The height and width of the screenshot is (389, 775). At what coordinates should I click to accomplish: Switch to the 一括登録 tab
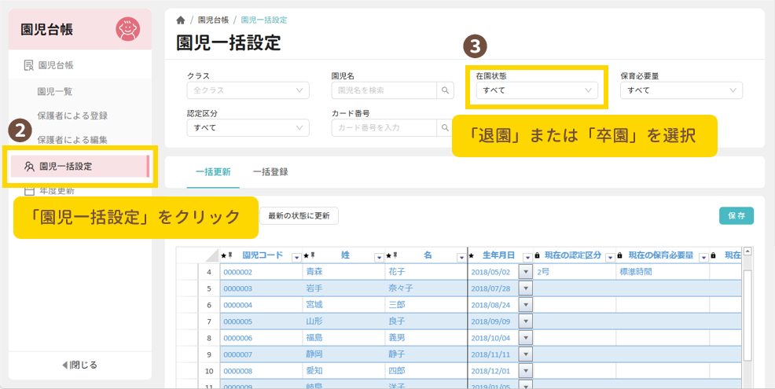(x=270, y=172)
